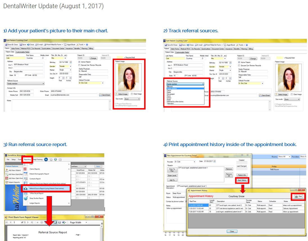The height and width of the screenshot is (241, 308).
Task: Switch to Insurance tab in section 1
Action: [x=69, y=48]
